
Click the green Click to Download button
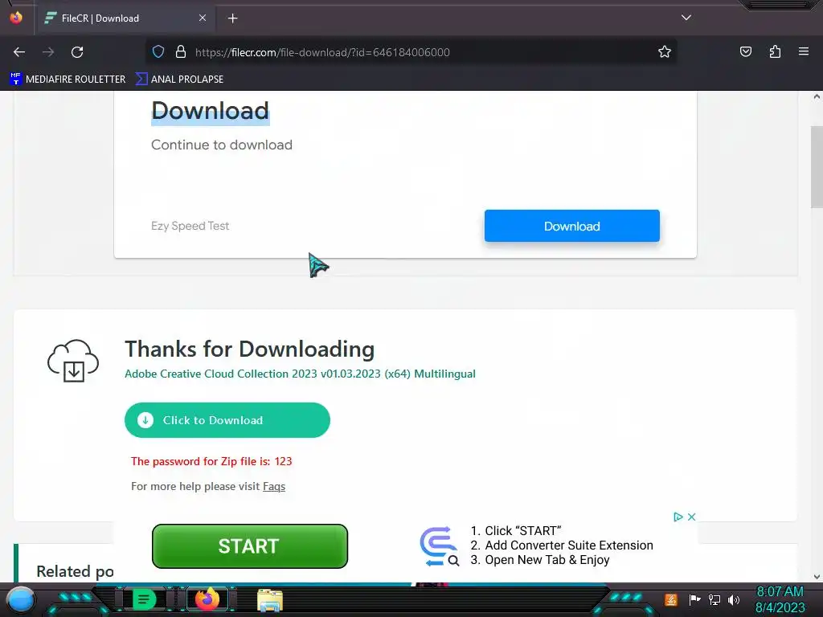point(227,420)
